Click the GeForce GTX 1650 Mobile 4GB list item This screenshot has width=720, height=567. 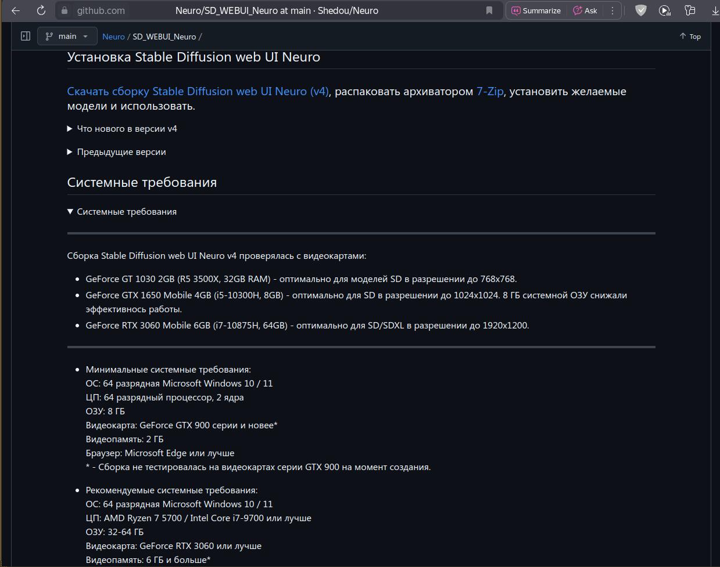pos(356,302)
